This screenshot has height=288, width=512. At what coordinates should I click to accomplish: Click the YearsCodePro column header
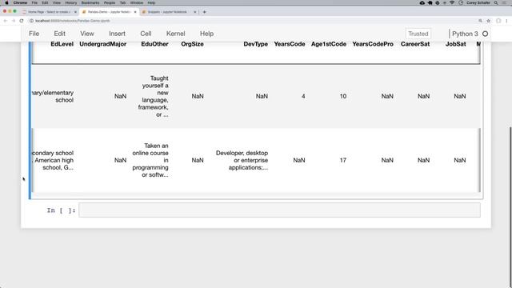[373, 44]
